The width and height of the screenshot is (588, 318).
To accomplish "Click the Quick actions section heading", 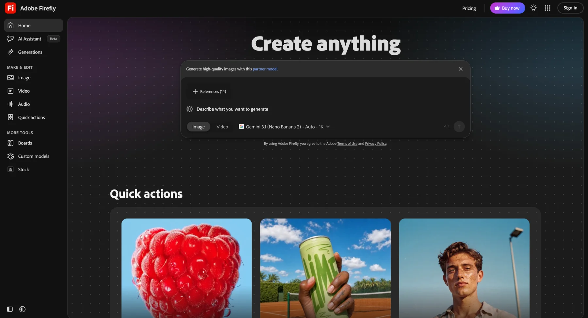I will [146, 194].
